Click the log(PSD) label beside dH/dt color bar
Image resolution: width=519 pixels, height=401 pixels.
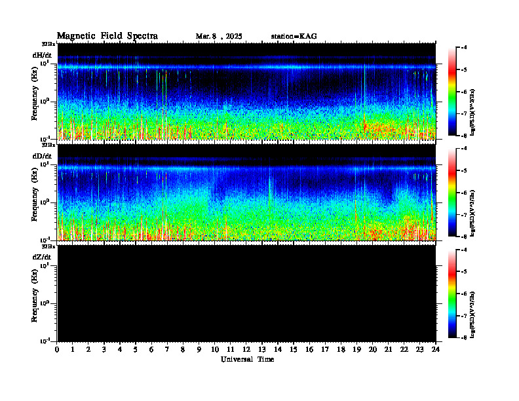click(472, 112)
